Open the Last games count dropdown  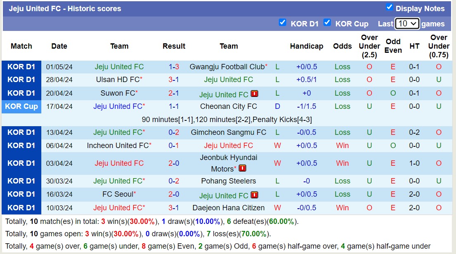point(407,24)
